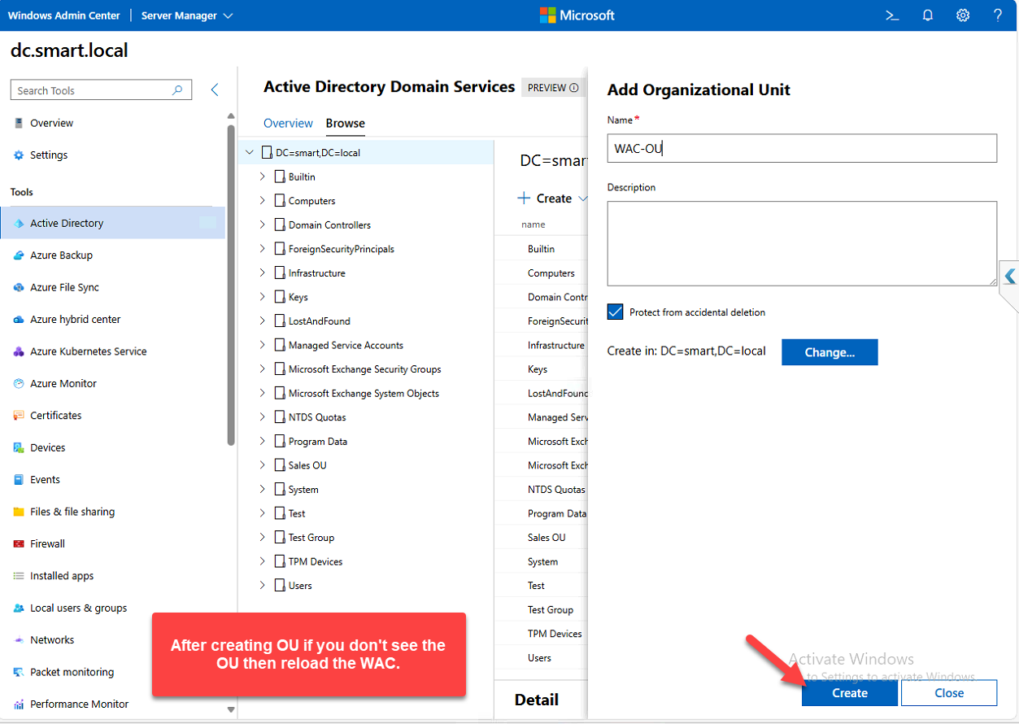Open the Overview tool in the sidebar

(52, 123)
